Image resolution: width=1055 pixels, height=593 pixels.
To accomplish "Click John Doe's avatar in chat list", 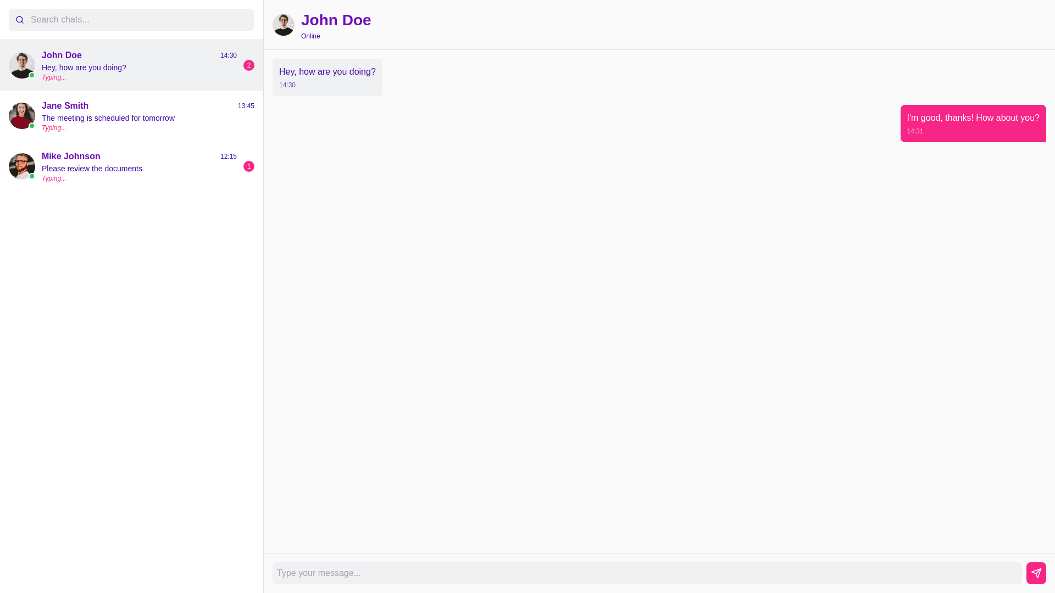I will [x=22, y=65].
